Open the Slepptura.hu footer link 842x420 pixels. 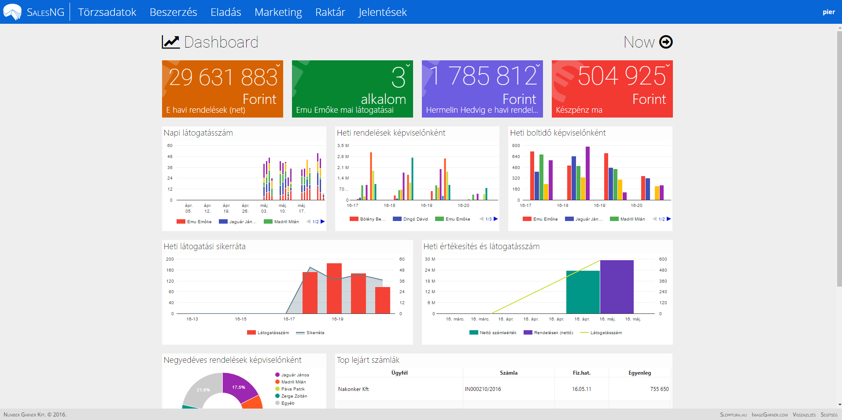pos(733,415)
